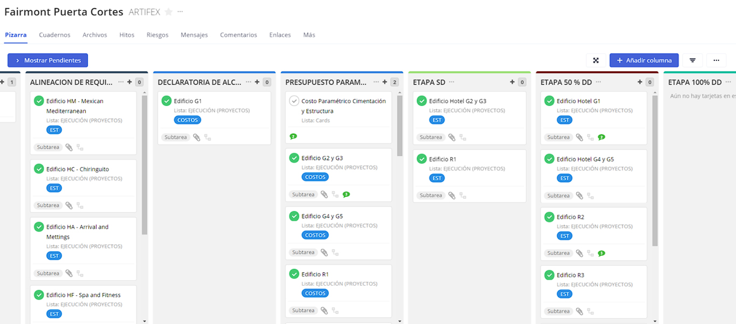Click the fullscreen expand board icon
Image resolution: width=736 pixels, height=324 pixels.
(x=596, y=60)
